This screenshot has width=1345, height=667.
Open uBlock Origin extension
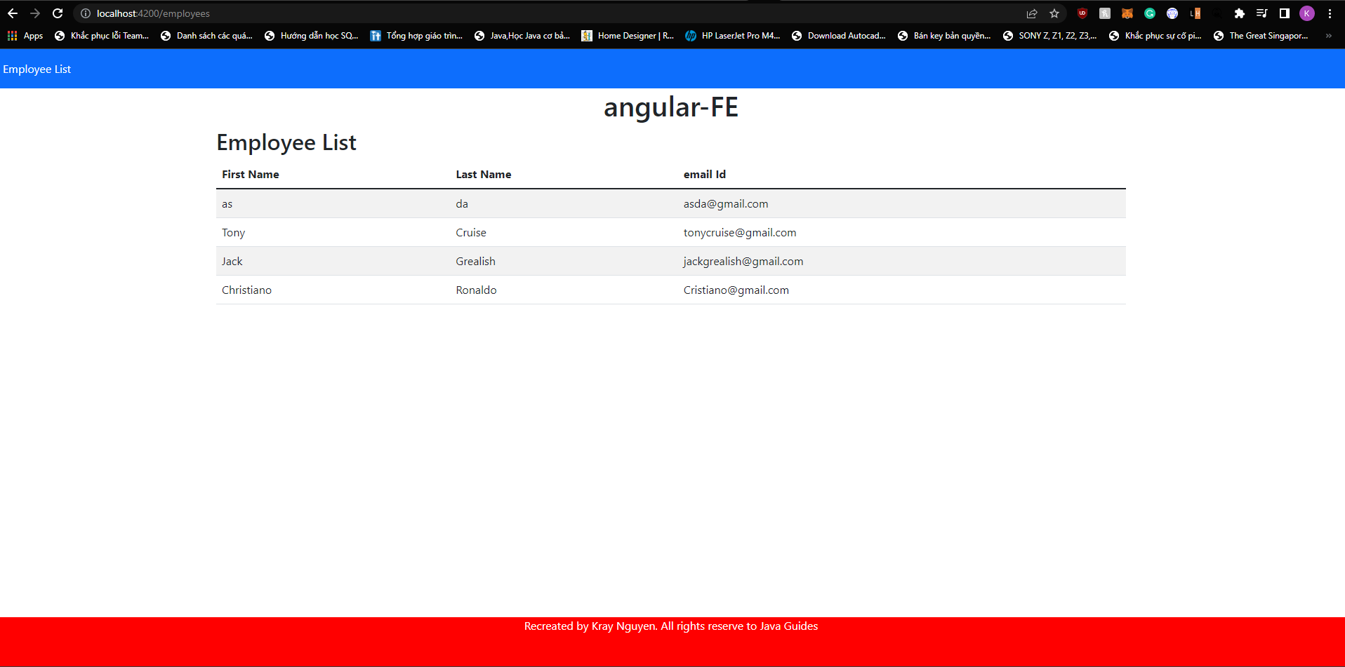tap(1082, 13)
